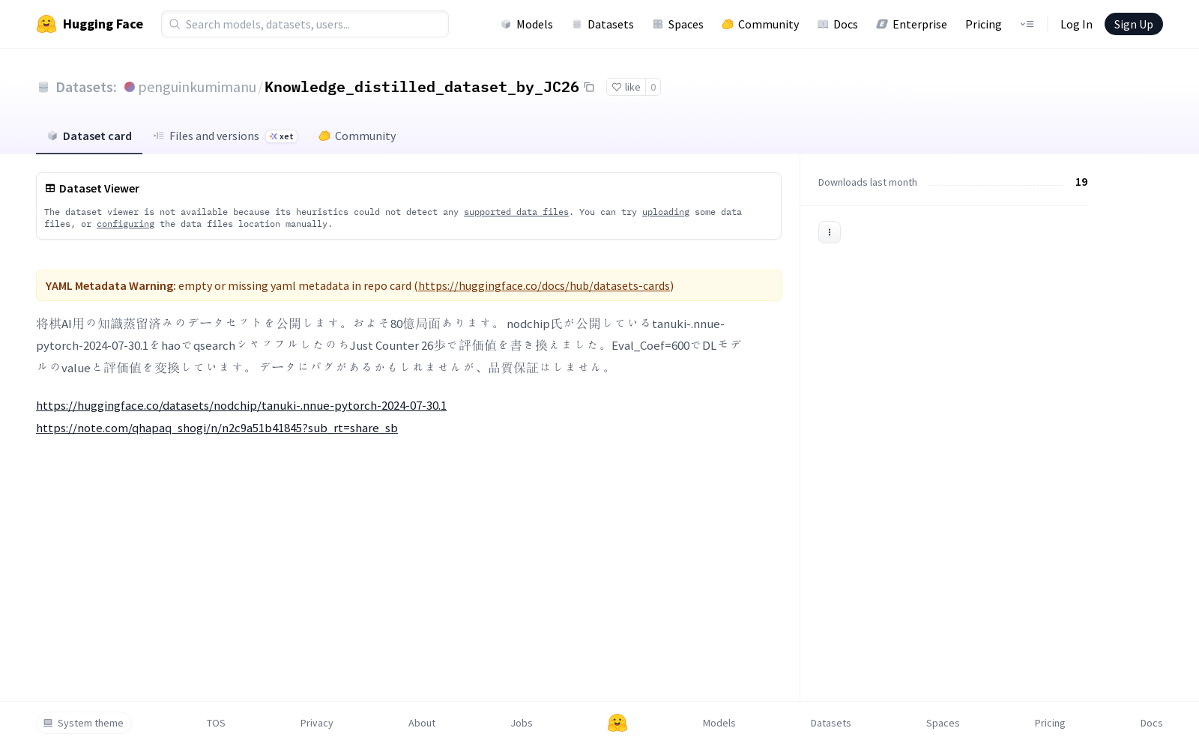Click the Downloads last month count 19
The width and height of the screenshot is (1199, 749).
1081,182
